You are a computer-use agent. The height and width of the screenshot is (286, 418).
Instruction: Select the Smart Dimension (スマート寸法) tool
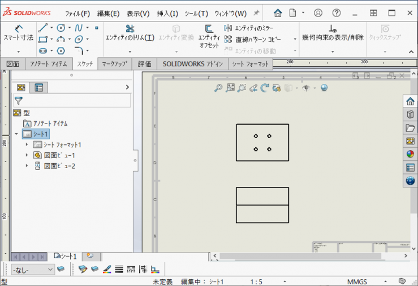[x=19, y=33]
